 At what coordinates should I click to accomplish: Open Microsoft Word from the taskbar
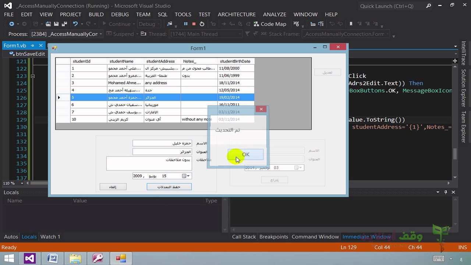(x=53, y=258)
